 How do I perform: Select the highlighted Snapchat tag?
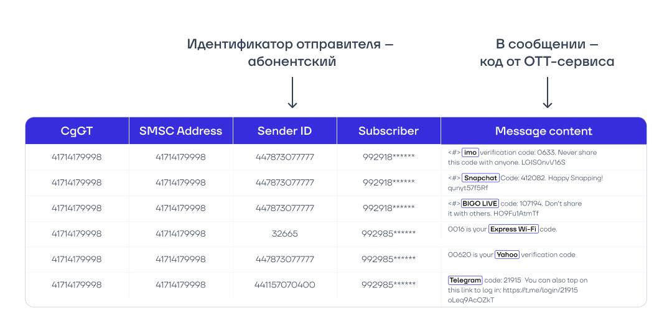(x=480, y=178)
